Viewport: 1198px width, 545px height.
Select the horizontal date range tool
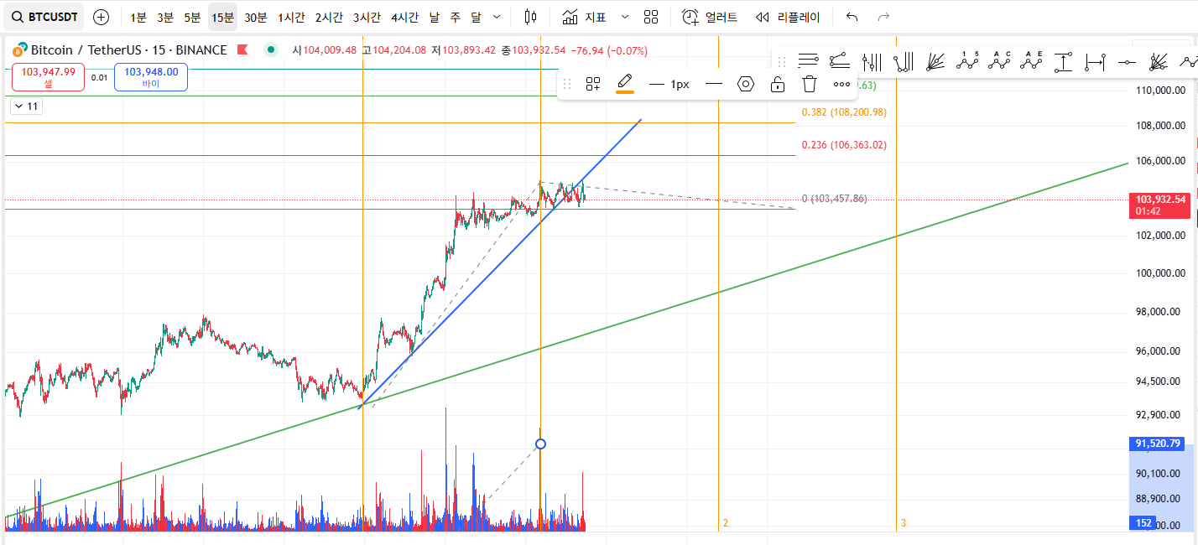[1095, 60]
